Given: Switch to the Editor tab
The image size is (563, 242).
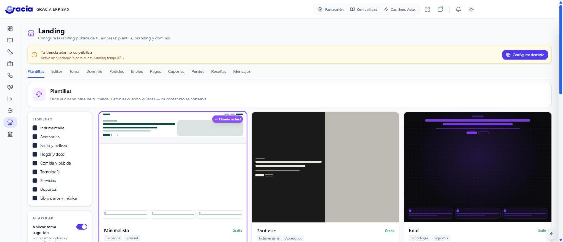Looking at the screenshot, I should coord(57,71).
